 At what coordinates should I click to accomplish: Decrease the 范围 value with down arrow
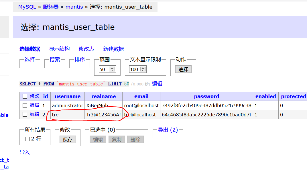coord(112,70)
